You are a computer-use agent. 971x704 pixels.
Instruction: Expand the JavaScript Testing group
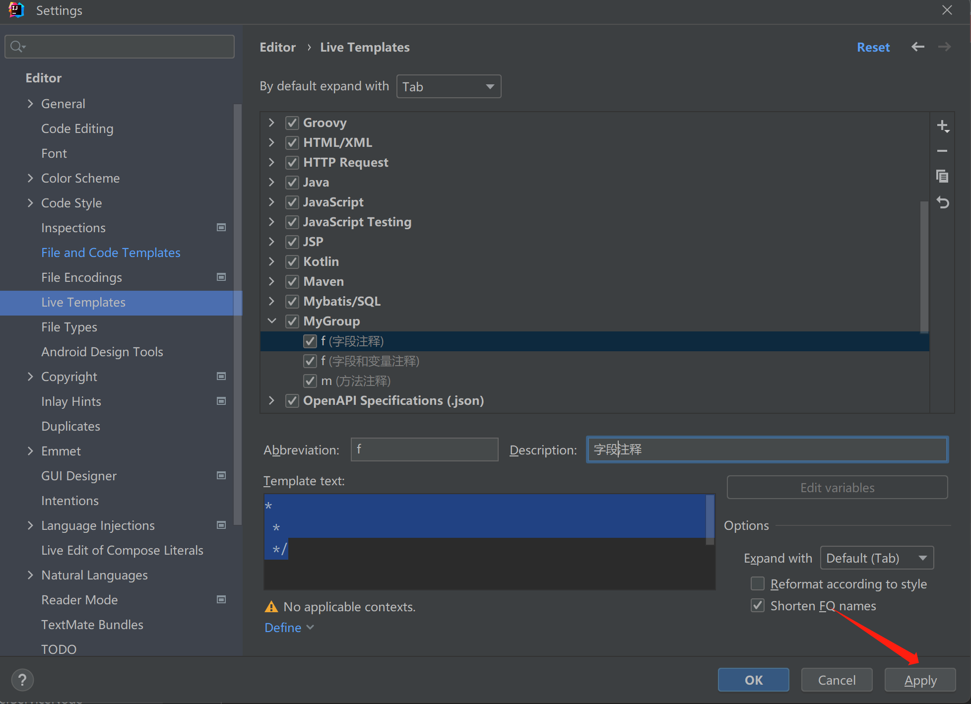click(x=271, y=222)
